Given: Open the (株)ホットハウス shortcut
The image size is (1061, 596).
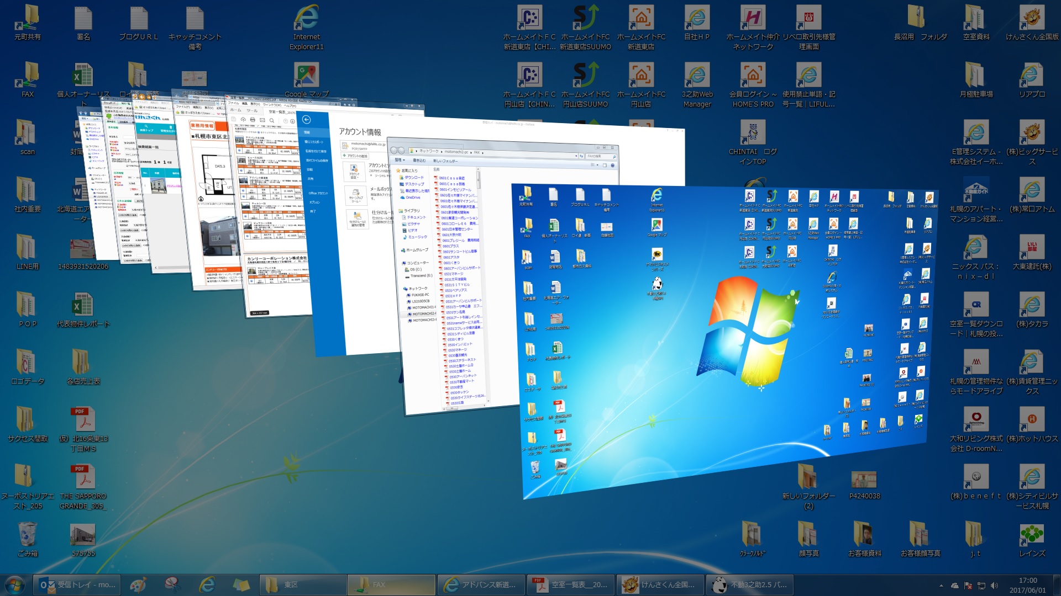Looking at the screenshot, I should coord(1032,425).
